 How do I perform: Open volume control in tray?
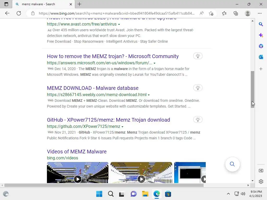[x=243, y=194]
